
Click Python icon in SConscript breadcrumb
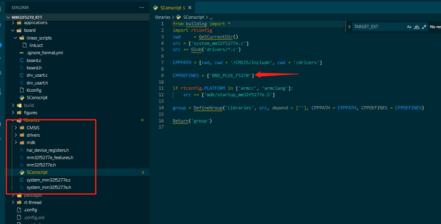[178, 18]
